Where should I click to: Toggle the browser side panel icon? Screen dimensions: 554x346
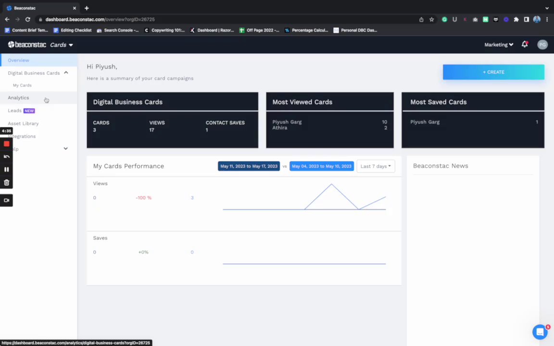527,19
